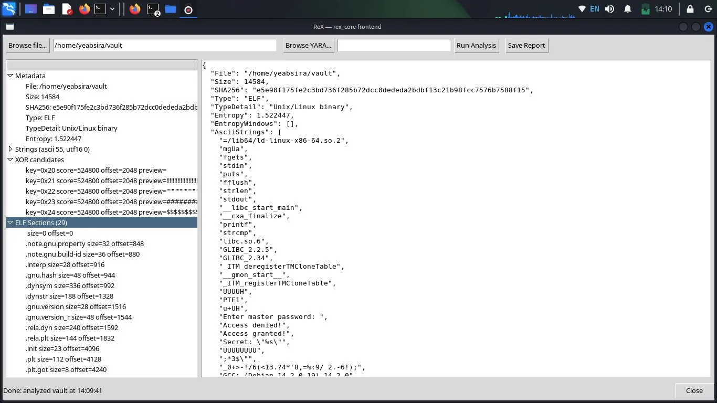
Task: Select the key=0x20 XOR candidate row
Action: pos(102,170)
